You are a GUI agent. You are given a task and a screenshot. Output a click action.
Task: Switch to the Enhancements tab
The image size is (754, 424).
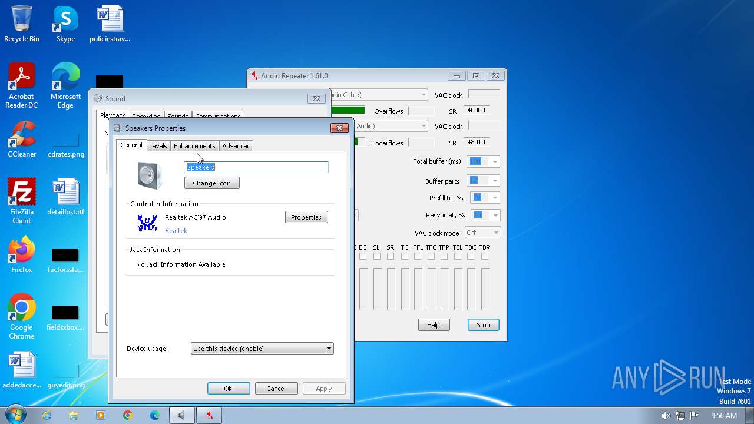point(194,146)
